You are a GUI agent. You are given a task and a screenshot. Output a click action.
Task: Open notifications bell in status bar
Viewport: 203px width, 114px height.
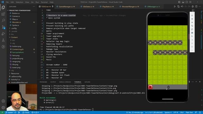point(200,112)
